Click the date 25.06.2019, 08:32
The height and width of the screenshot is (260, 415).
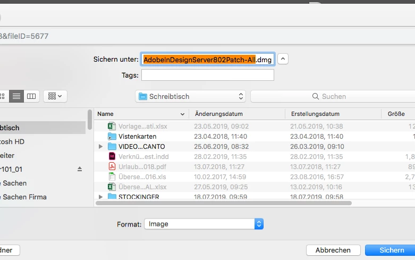(x=221, y=146)
